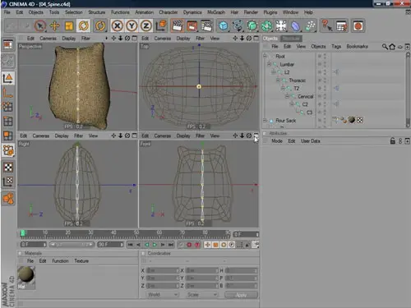Click timeline ruler at frame 50

tap(136, 234)
